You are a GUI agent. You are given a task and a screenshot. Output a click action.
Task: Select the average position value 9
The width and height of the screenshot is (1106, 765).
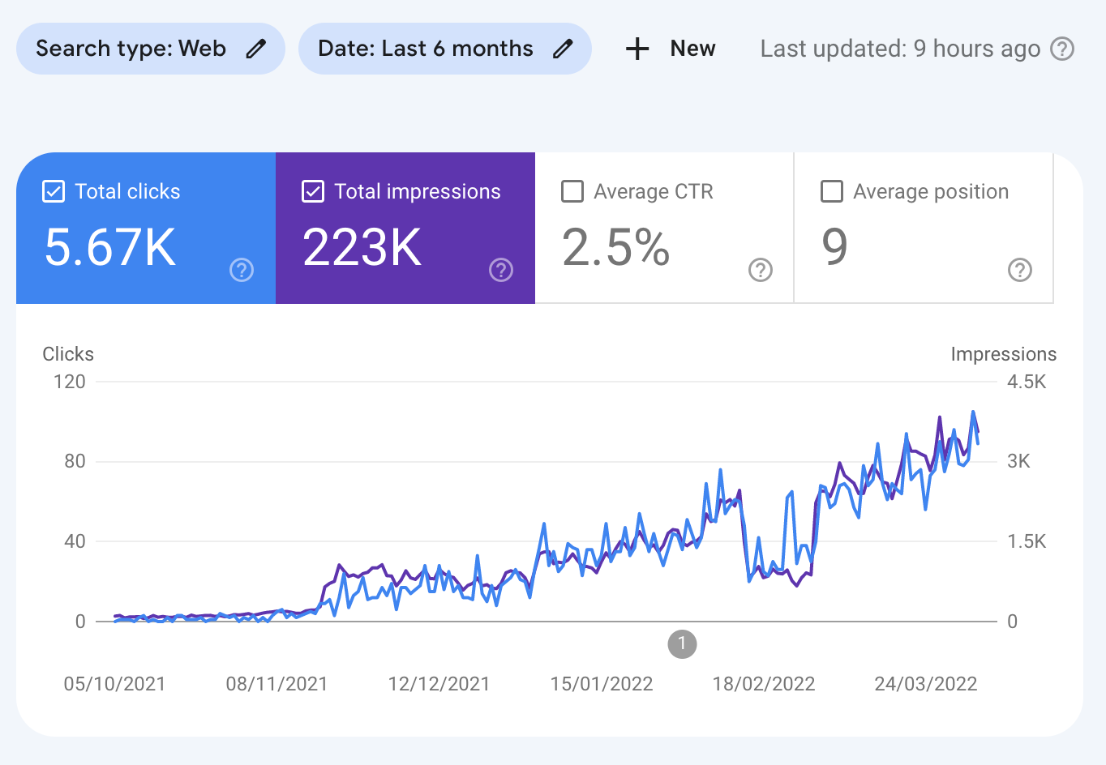834,247
